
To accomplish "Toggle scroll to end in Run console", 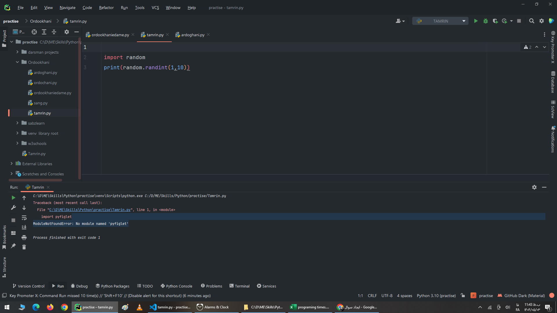I will click(24, 228).
